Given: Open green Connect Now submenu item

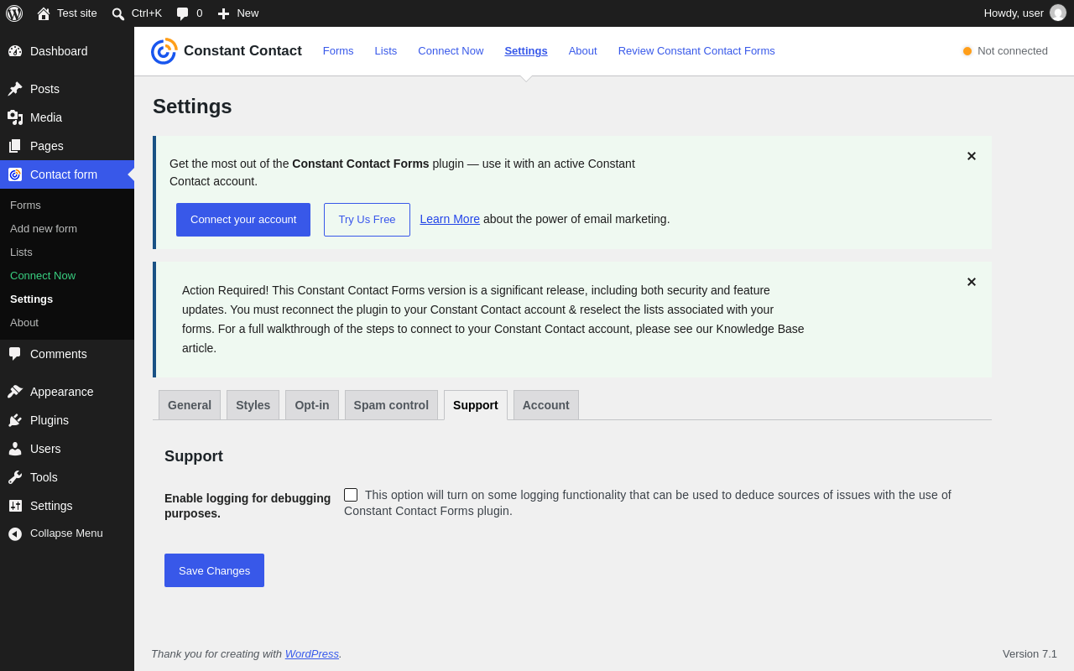Looking at the screenshot, I should tap(43, 275).
